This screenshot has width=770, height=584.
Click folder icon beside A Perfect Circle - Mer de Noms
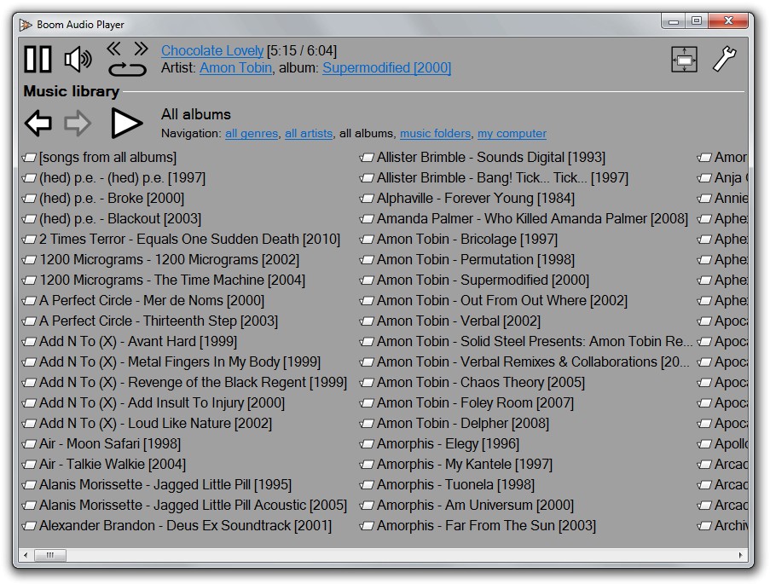(30, 301)
